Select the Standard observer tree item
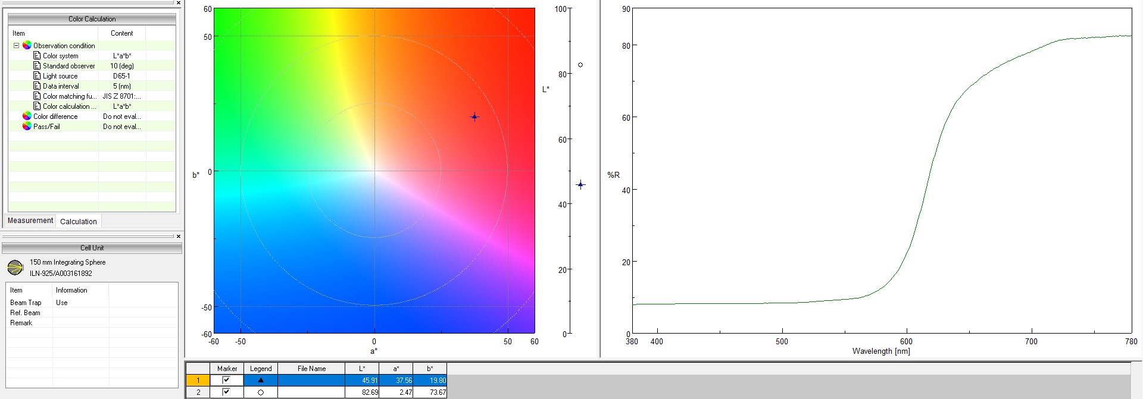 point(68,65)
